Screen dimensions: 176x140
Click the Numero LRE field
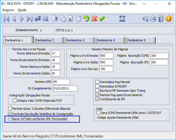pyautogui.click(x=61, y=82)
